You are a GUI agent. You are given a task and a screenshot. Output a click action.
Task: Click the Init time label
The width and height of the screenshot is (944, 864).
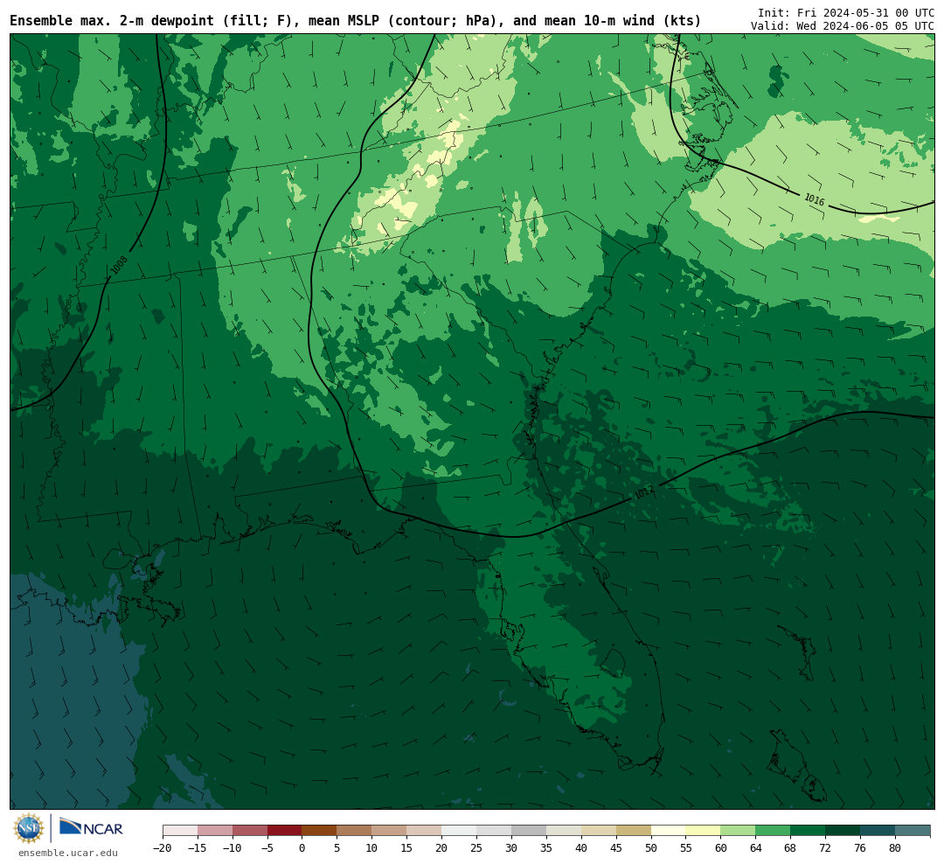point(846,12)
